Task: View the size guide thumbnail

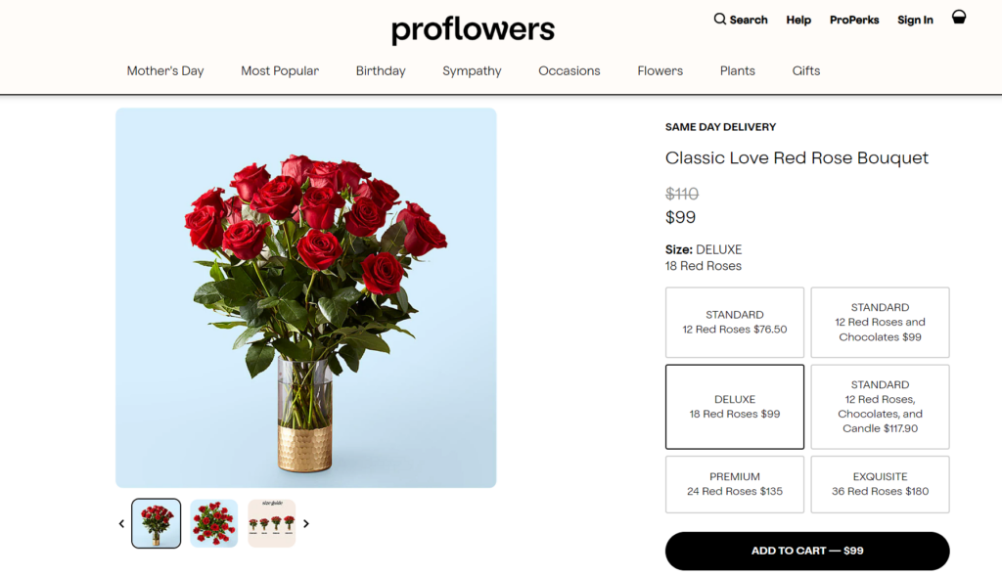Action: click(x=272, y=523)
